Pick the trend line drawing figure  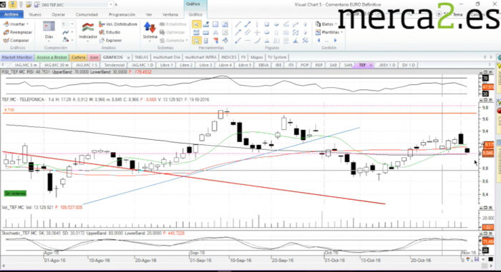(x=238, y=24)
